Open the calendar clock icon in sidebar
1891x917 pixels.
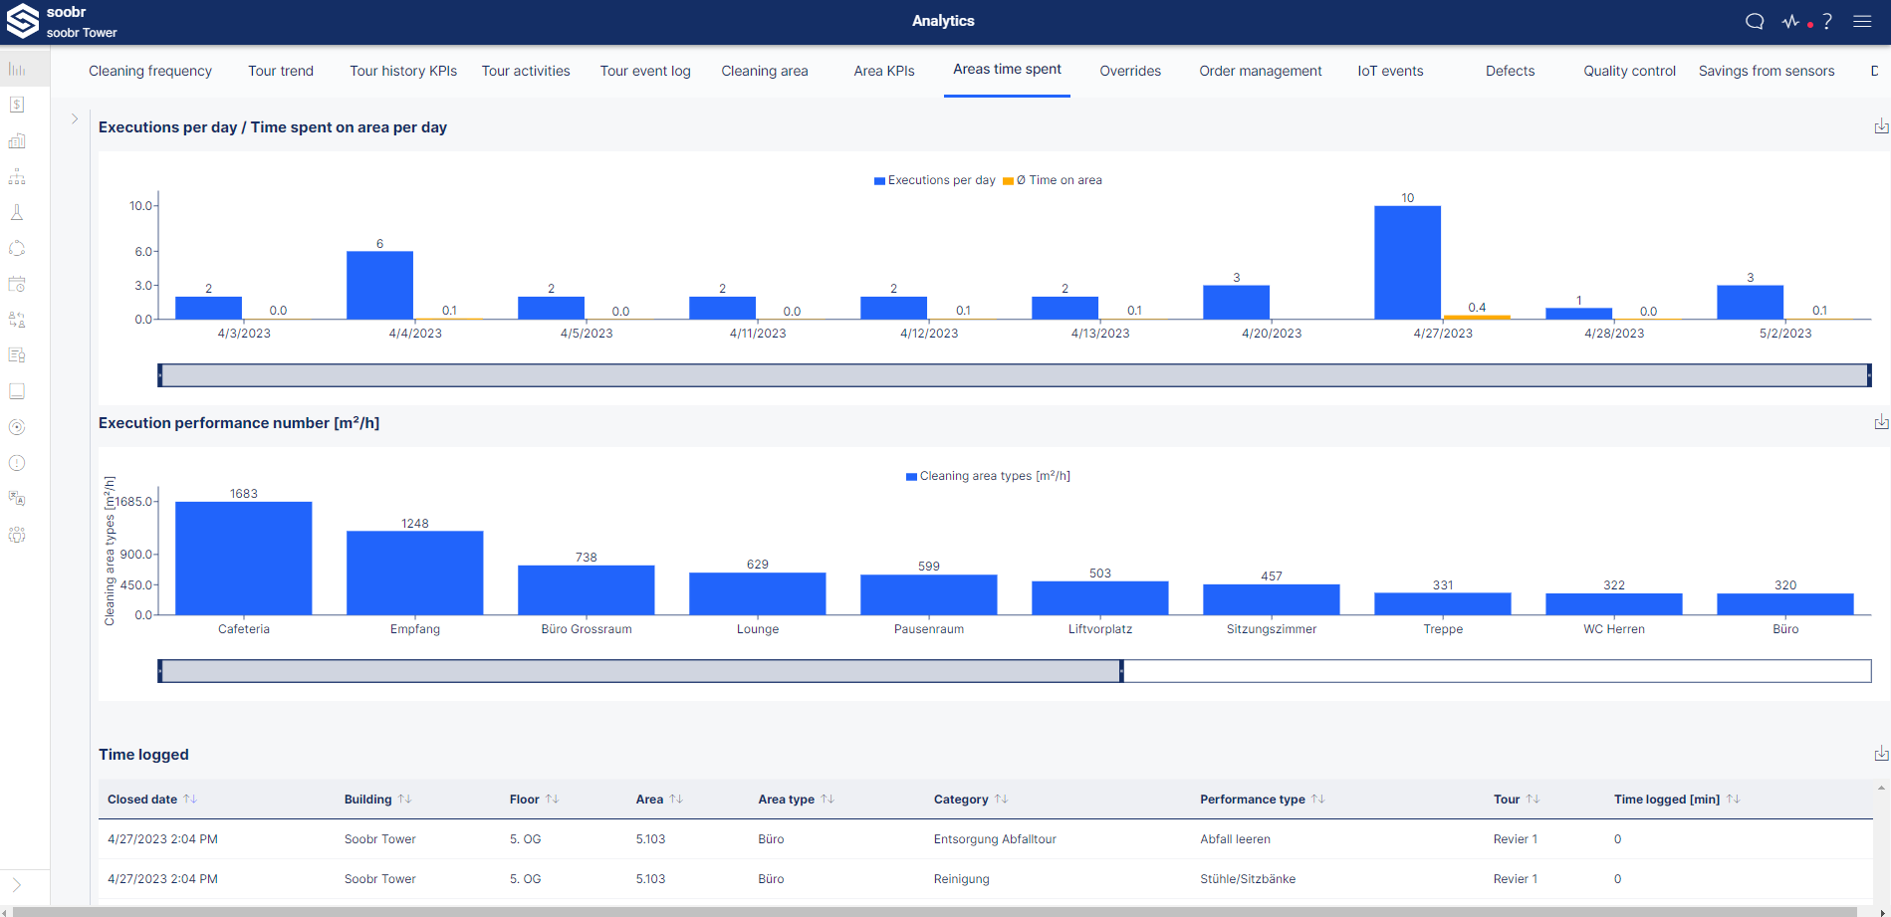tap(17, 285)
